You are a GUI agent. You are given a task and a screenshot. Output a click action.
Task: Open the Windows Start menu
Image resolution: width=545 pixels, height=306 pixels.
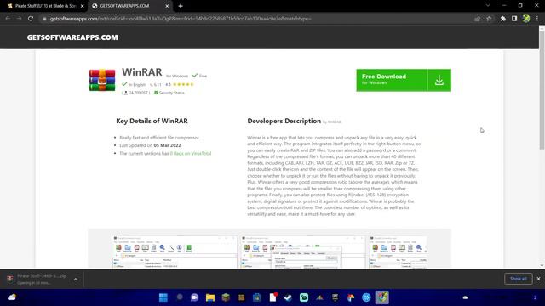coord(163,297)
